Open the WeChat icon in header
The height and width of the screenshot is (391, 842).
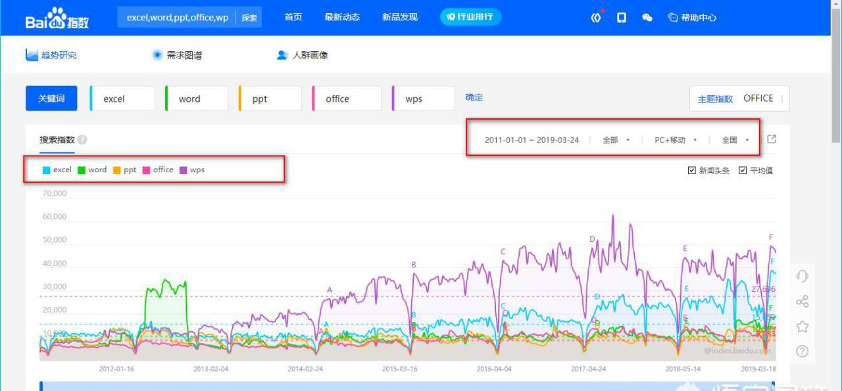(647, 18)
